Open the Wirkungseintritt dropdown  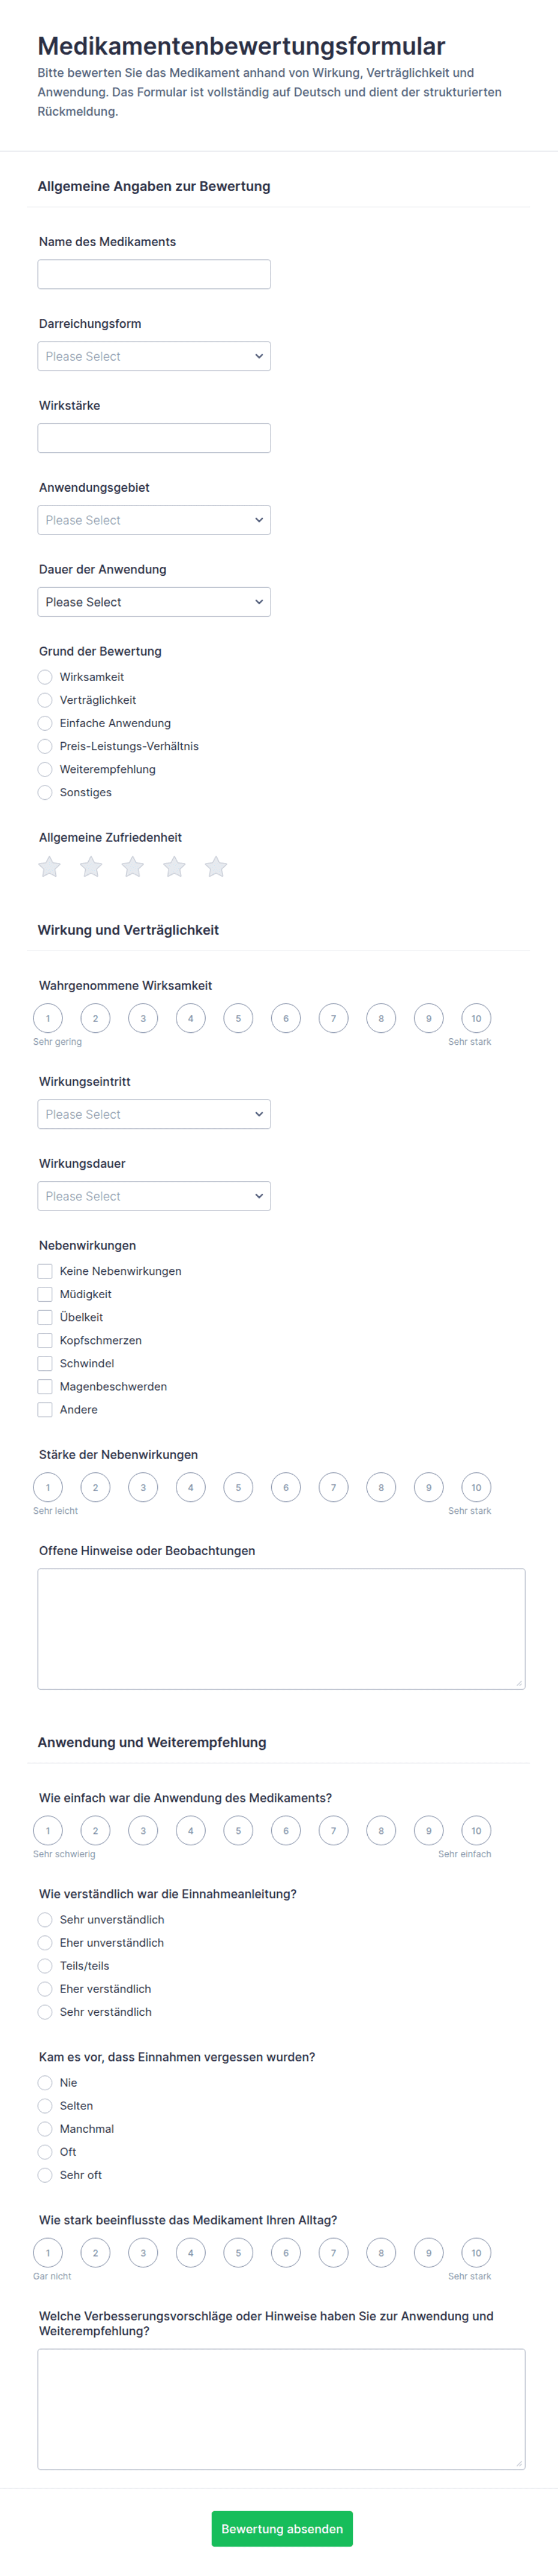[154, 1114]
